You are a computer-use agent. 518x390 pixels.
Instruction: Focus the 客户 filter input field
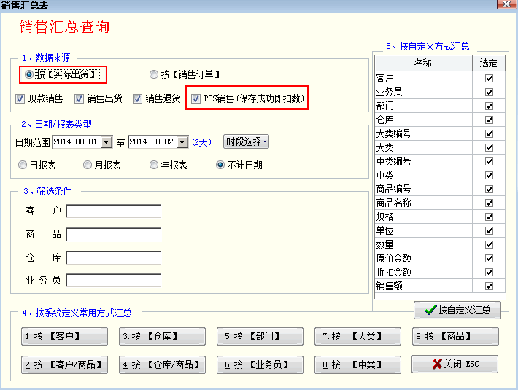(114, 211)
